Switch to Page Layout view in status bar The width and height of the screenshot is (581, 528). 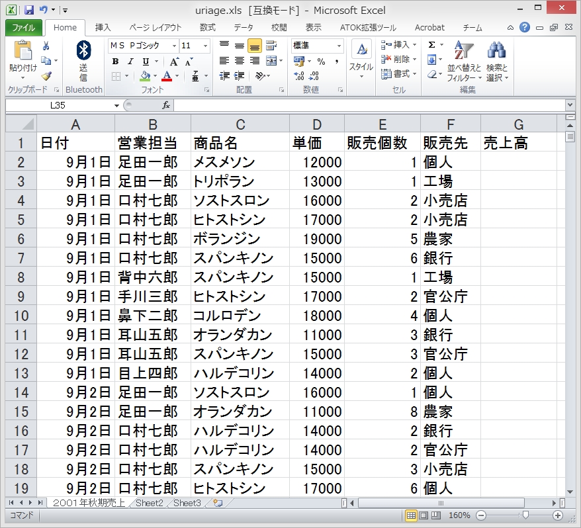point(423,515)
